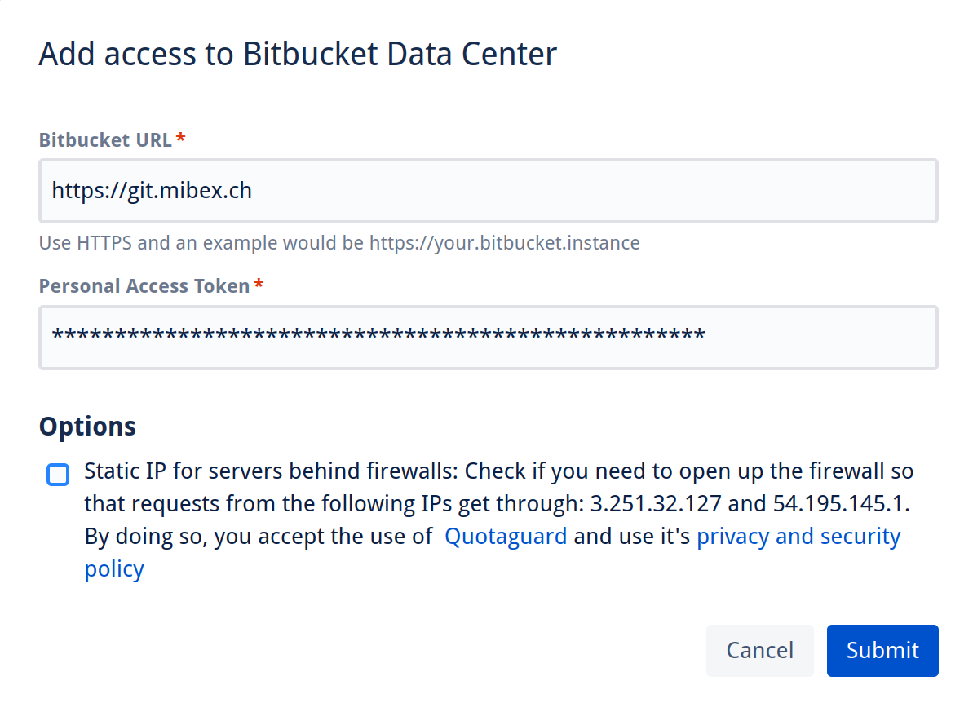Click the Options section heading
The height and width of the screenshot is (712, 973).
point(87,427)
